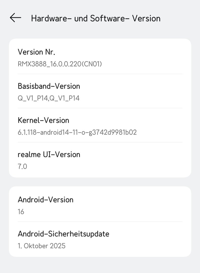200x273 pixels.
Task: Select the RMX3888_16.0.0.220(CN01) build number value
Action: pos(60,64)
